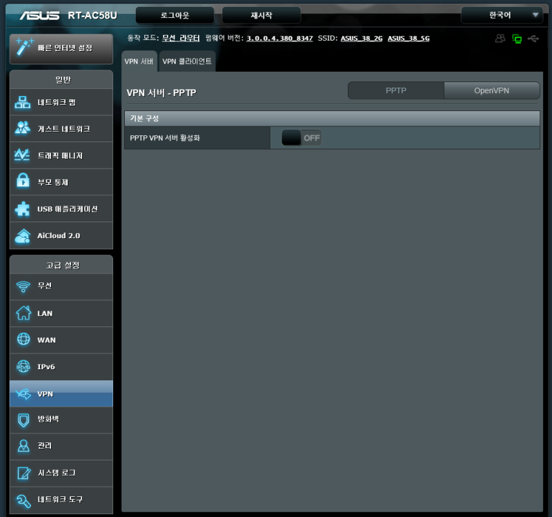The height and width of the screenshot is (517, 552).
Task: Open the 한국어 language dropdown
Action: (x=502, y=15)
